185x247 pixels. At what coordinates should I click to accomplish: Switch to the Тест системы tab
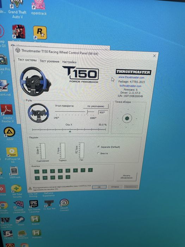[x=27, y=60]
